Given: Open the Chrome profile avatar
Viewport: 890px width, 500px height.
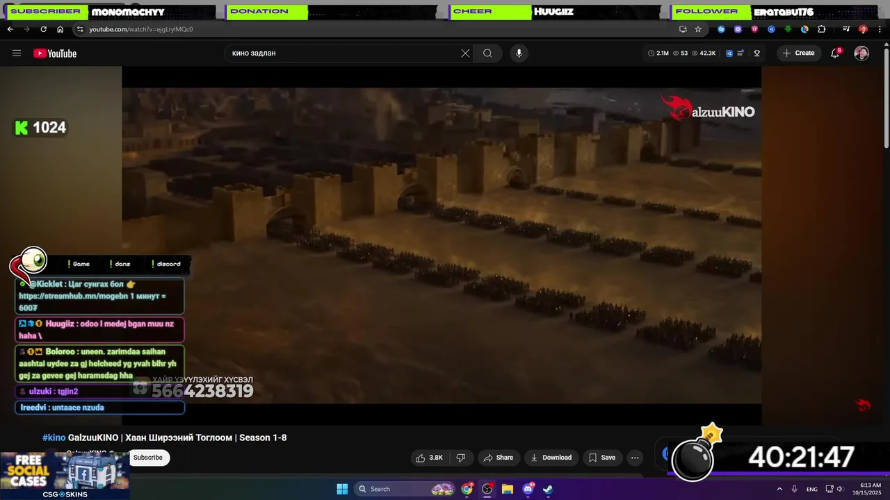Looking at the screenshot, I should coord(863,29).
